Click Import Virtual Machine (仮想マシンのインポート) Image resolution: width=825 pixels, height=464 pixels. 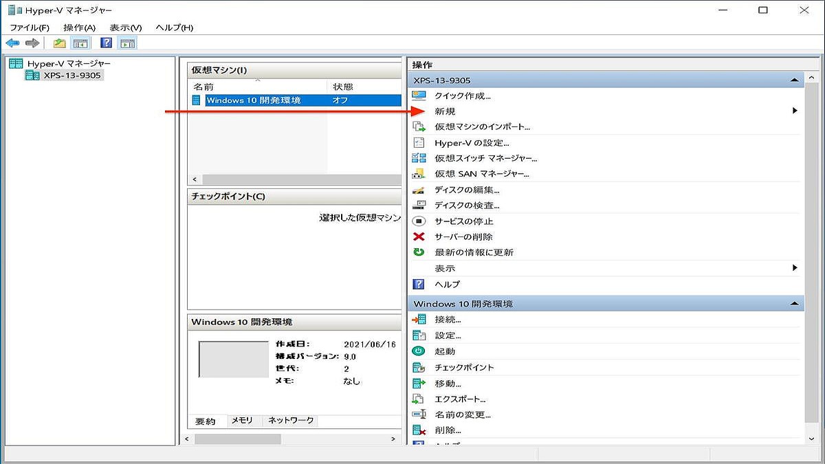point(482,126)
